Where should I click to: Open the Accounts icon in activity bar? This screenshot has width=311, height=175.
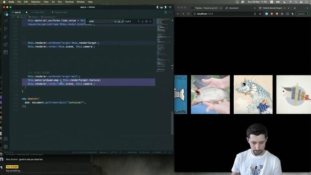point(6,139)
